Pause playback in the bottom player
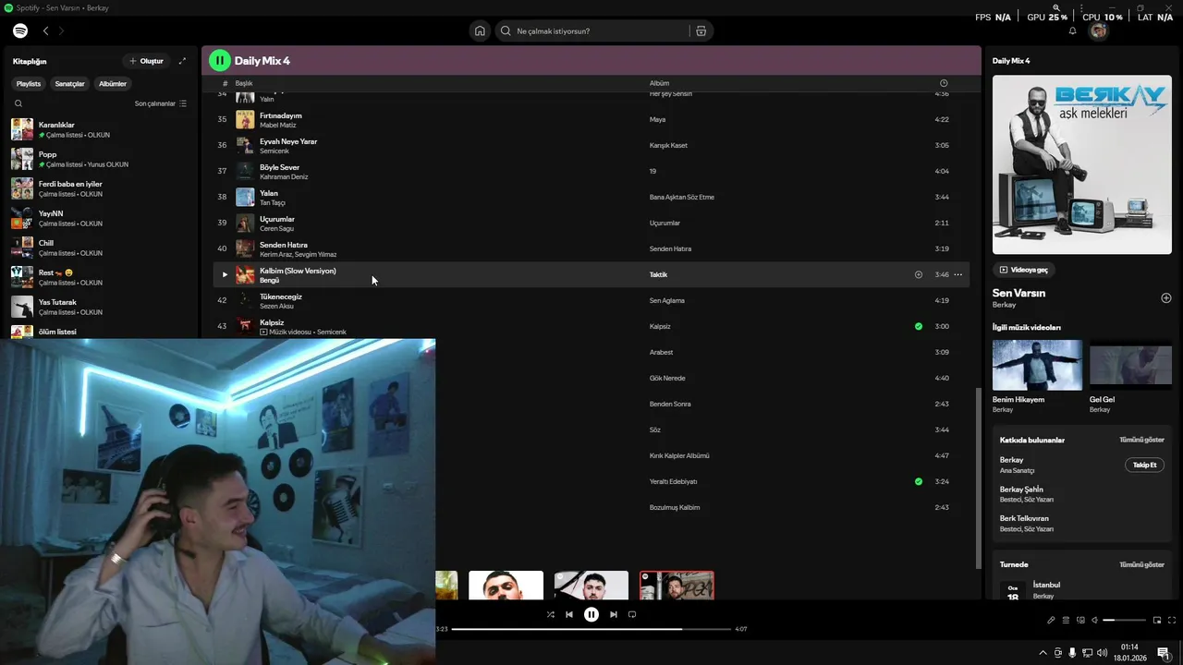Image resolution: width=1183 pixels, height=665 pixels. point(591,614)
